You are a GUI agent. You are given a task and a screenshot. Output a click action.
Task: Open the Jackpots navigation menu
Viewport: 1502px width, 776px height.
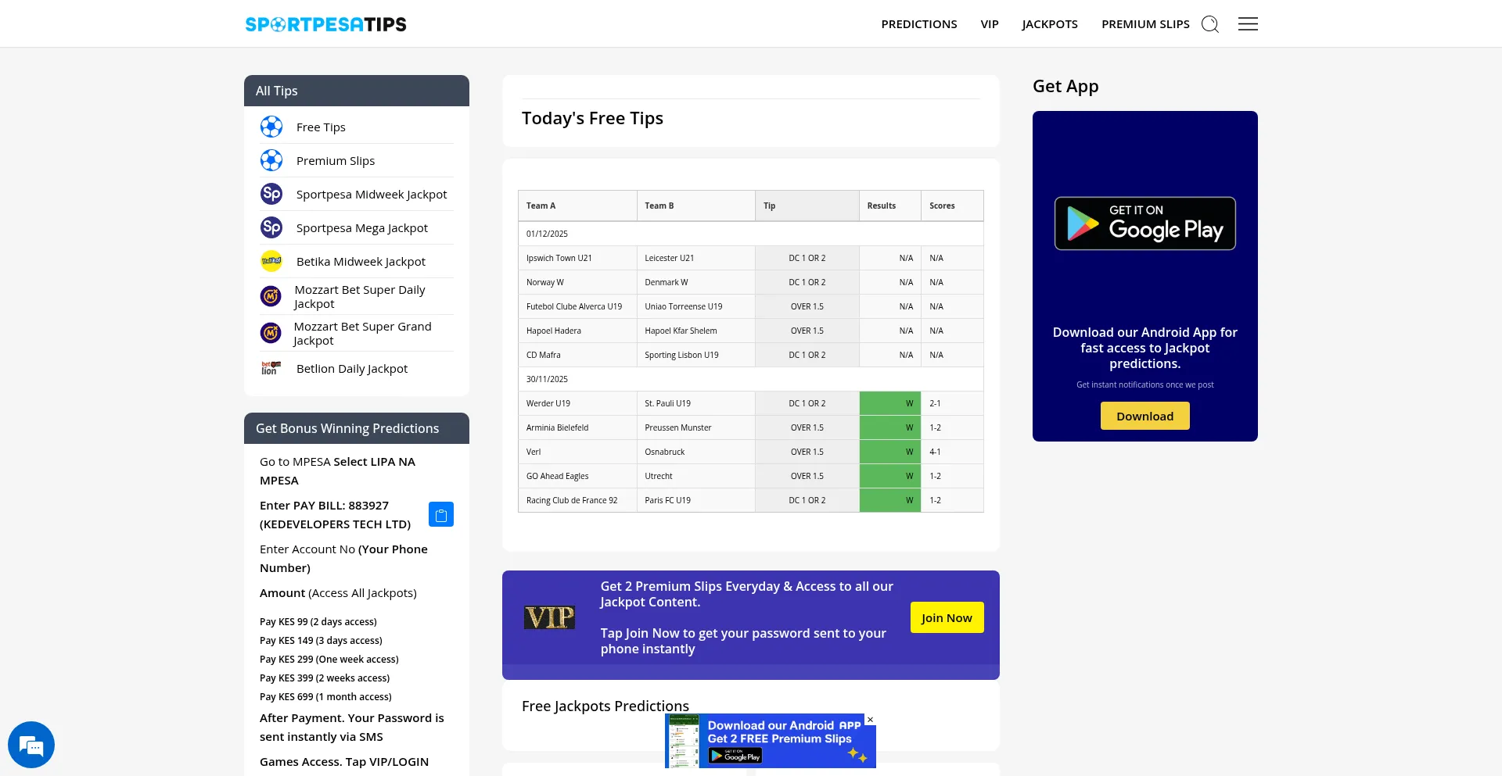coord(1049,24)
